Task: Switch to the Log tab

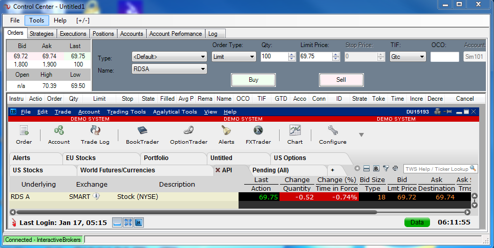Action: tap(215, 34)
